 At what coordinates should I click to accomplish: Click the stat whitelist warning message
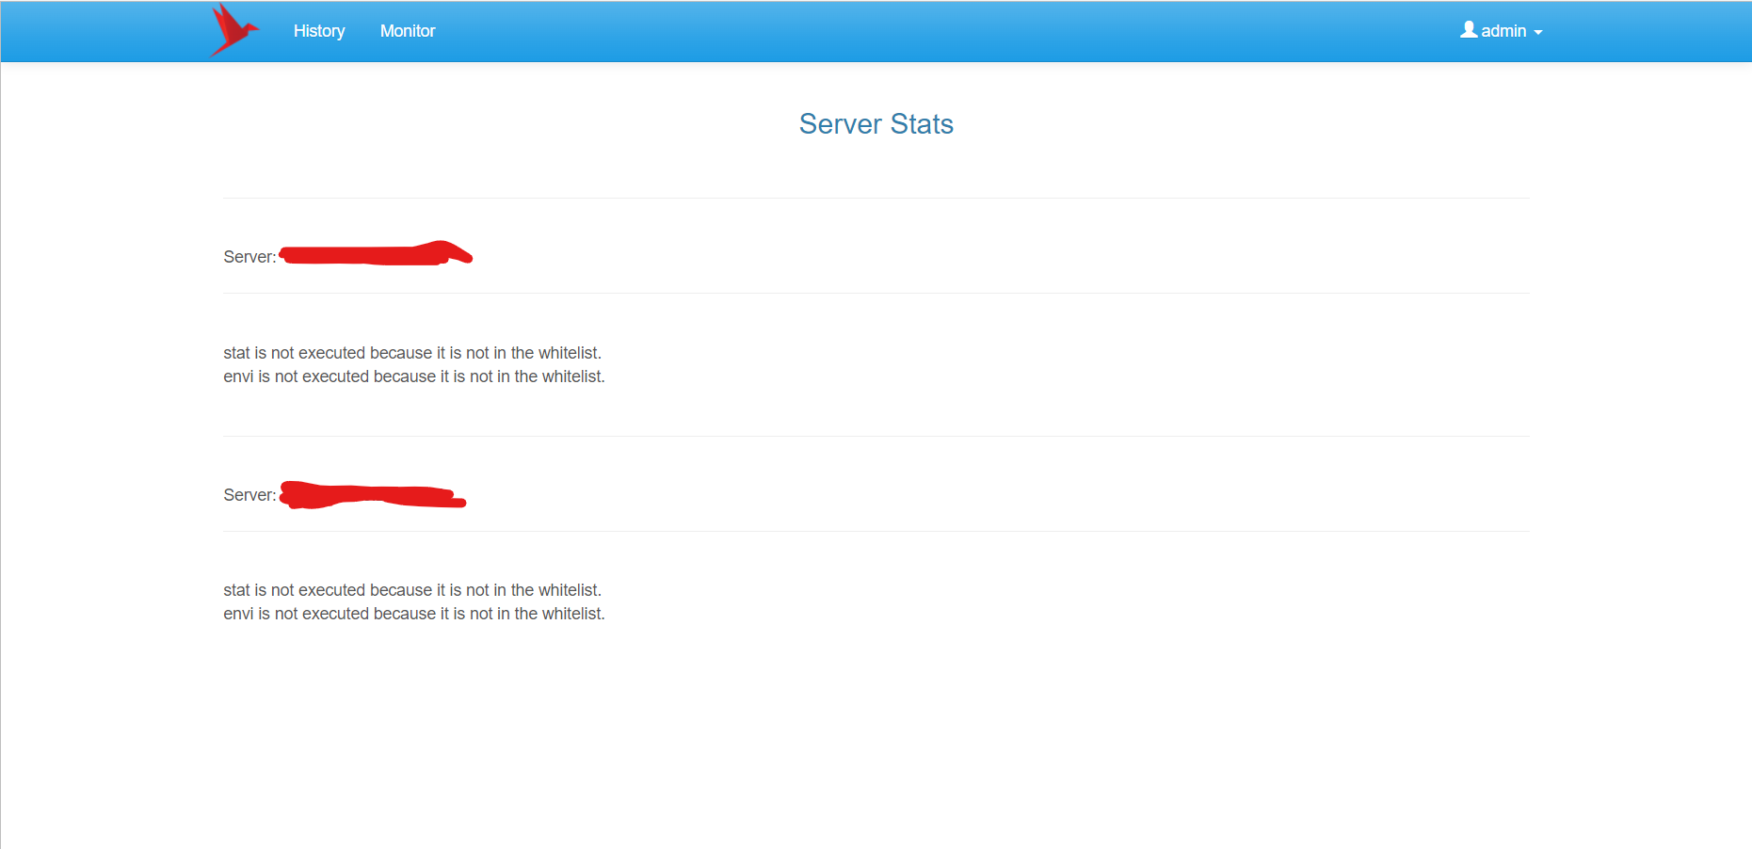[412, 352]
